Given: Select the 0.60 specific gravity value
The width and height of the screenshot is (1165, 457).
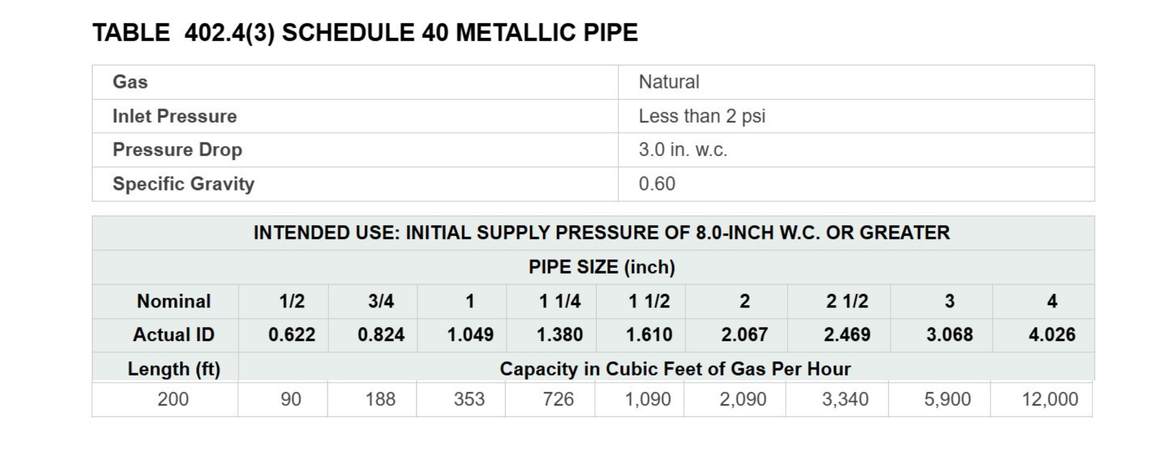Looking at the screenshot, I should 657,184.
